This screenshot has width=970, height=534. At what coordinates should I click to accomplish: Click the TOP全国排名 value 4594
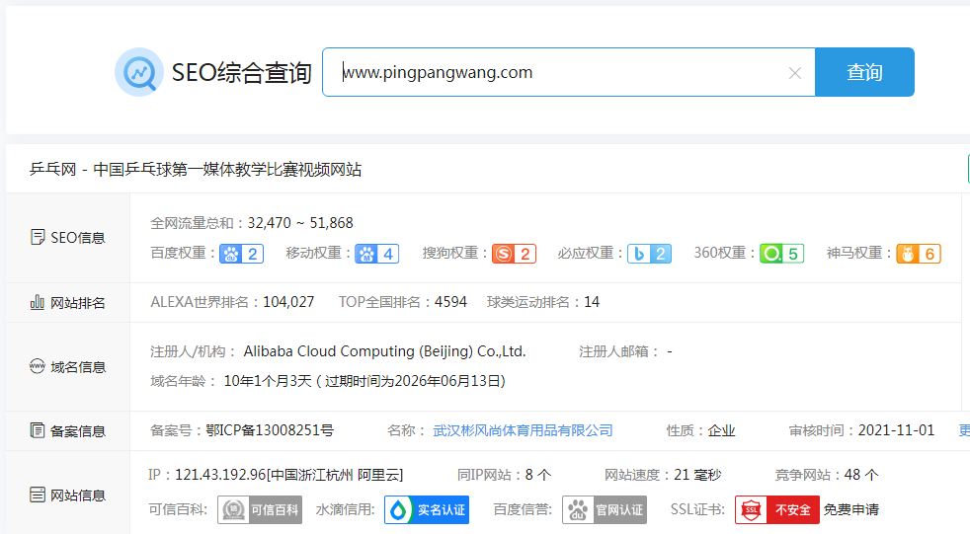click(x=451, y=302)
